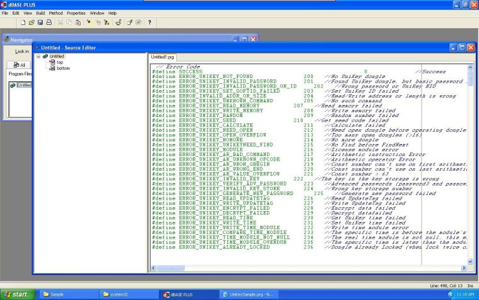
Task: Click the Source Editor window title icon
Action: click(x=37, y=48)
